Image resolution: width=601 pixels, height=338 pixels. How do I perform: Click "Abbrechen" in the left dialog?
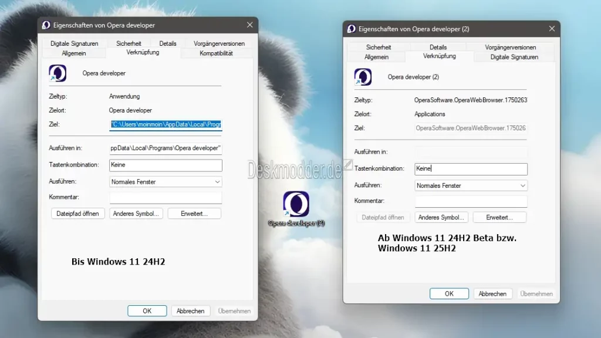[x=190, y=311]
